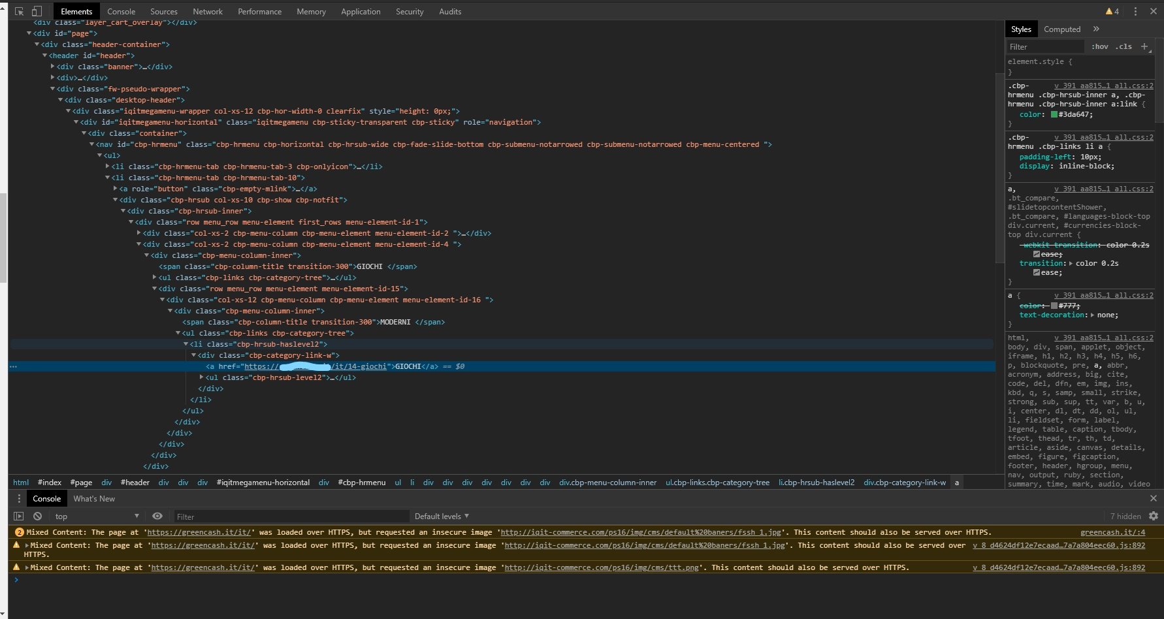Open the Default levels dropdown

tap(442, 516)
